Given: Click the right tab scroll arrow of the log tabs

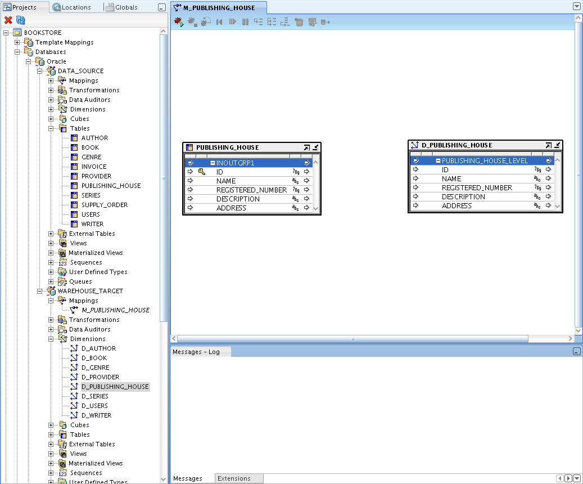Looking at the screenshot, I should click(x=568, y=478).
